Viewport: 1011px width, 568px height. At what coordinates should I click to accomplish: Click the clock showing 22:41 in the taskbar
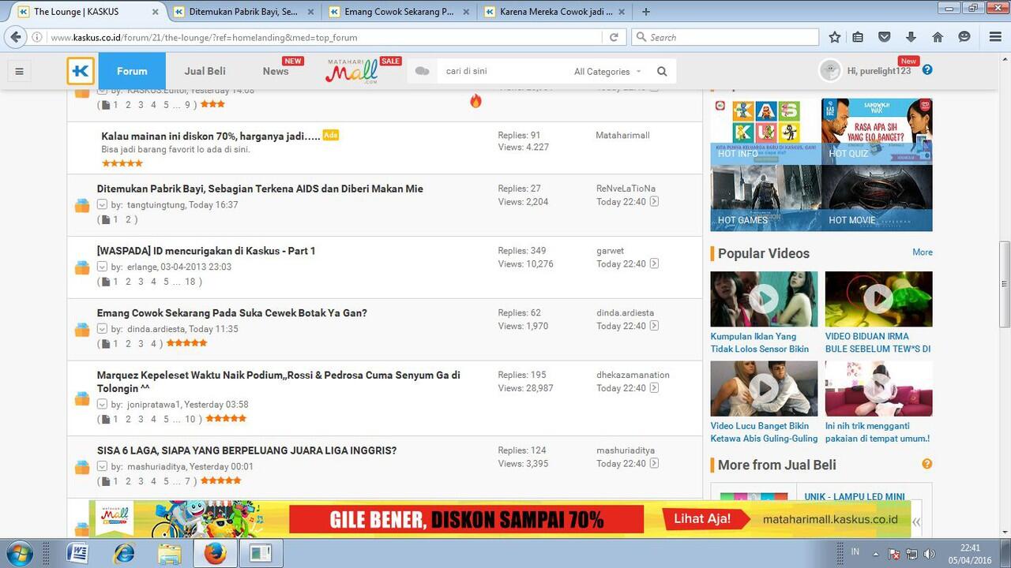970,547
